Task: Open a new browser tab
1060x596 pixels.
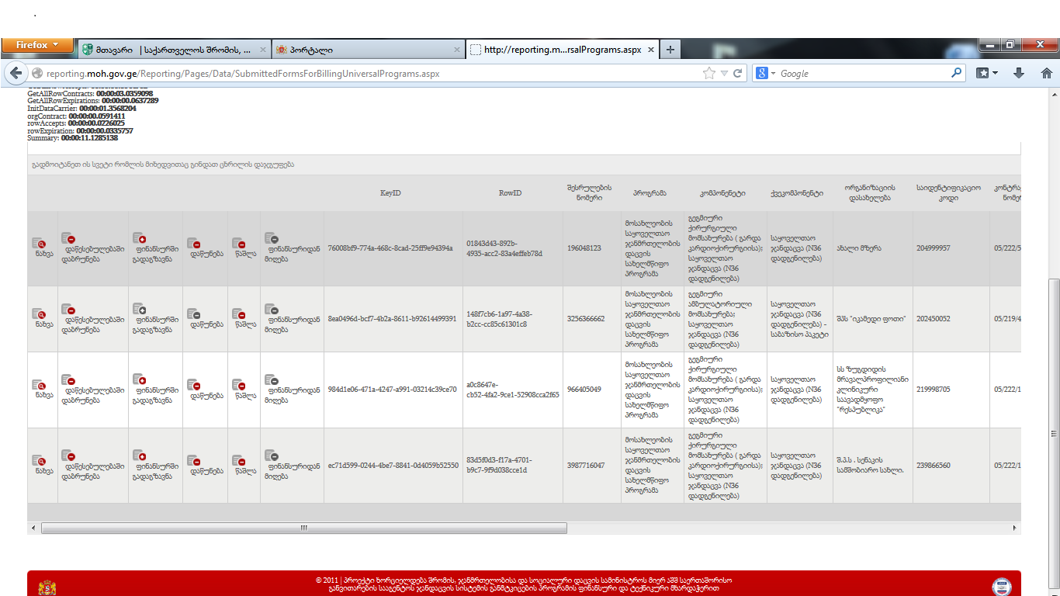Action: [x=670, y=50]
